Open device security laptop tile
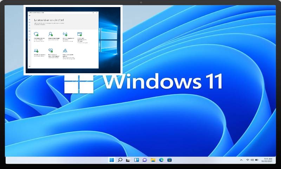Image resolution: width=281 pixels, height=169 pixels. 39,52
